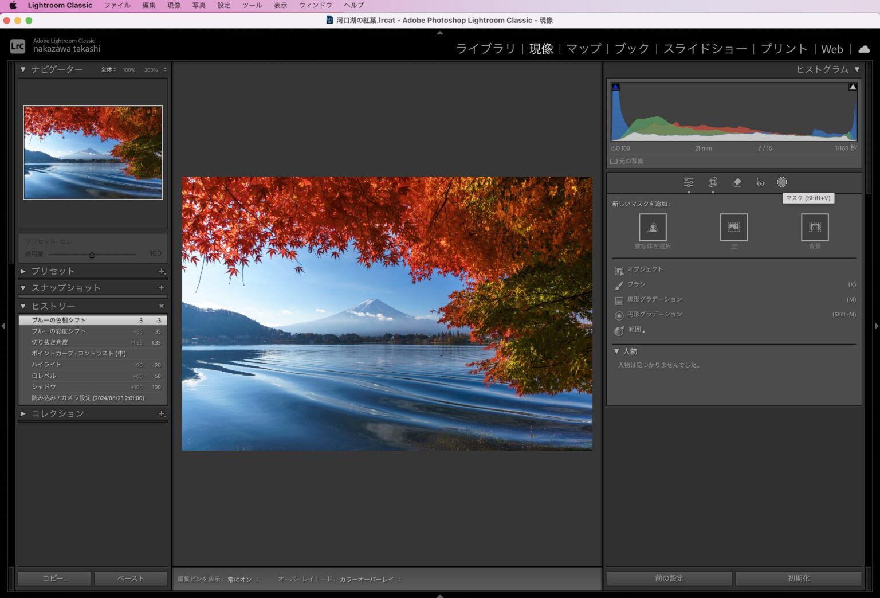The image size is (880, 598).
Task: Select the Edit sliders tool icon
Action: [x=689, y=182]
